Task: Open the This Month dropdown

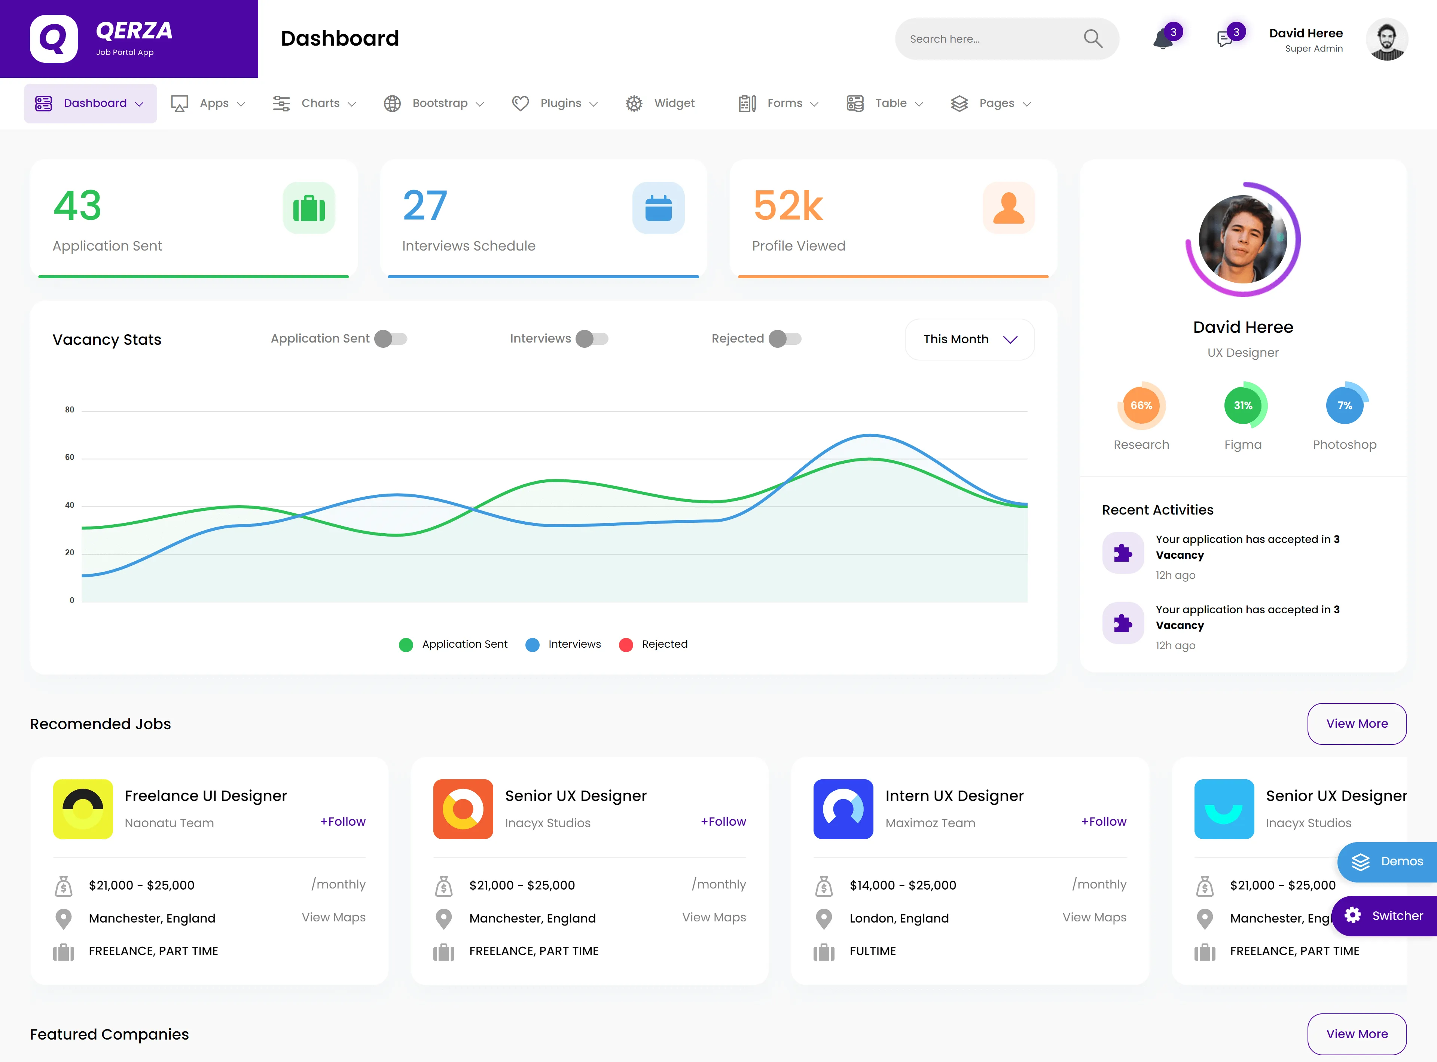Action: coord(969,340)
